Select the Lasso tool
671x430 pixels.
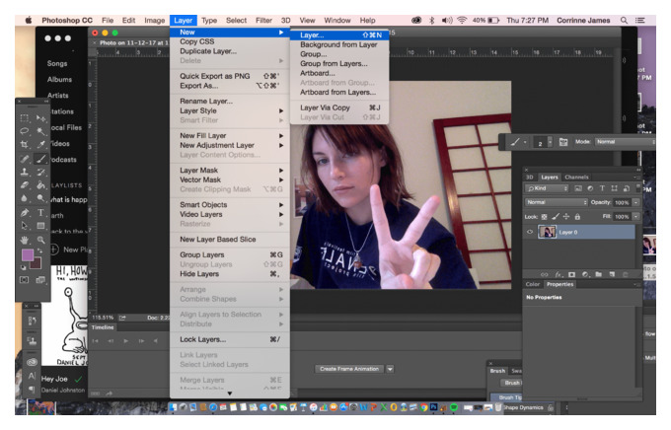click(x=25, y=131)
